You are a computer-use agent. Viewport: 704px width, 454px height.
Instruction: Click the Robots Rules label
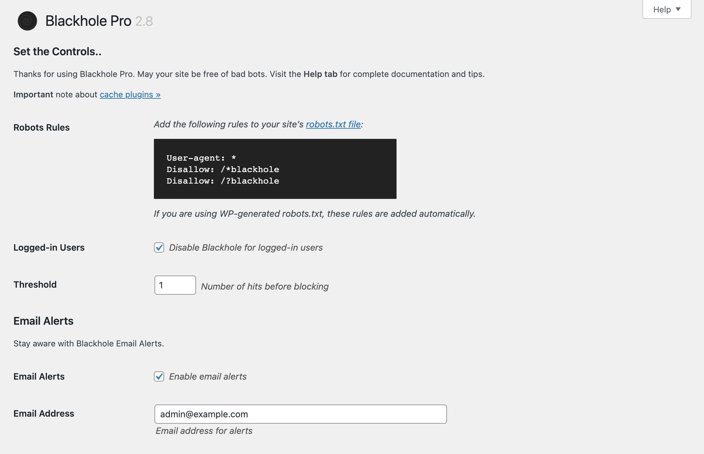(42, 127)
